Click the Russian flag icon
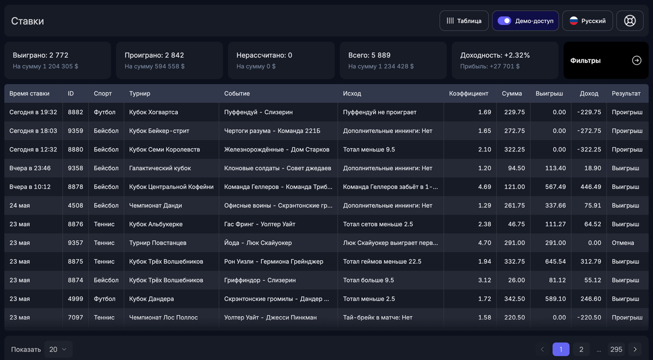Screen dimensions: 653x360 click(x=574, y=21)
